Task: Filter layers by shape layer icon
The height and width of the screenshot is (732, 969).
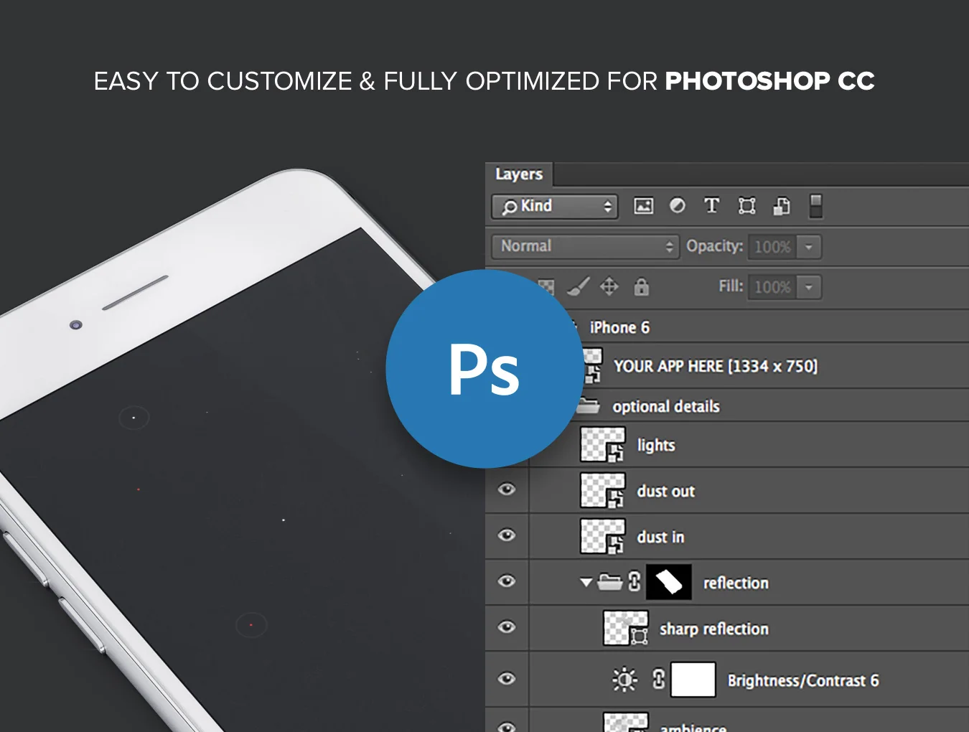Action: pyautogui.click(x=747, y=207)
